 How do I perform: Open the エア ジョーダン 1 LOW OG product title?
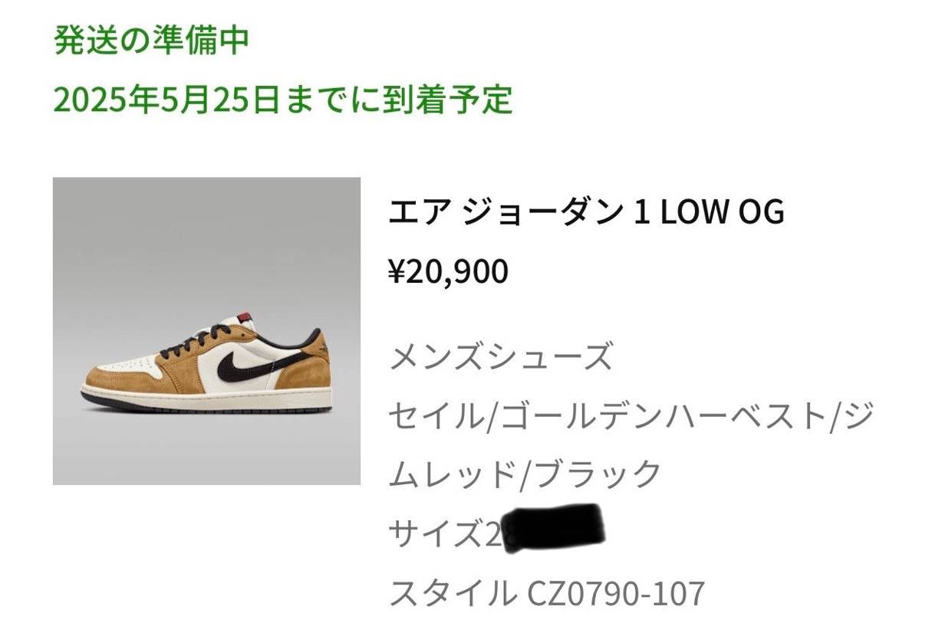586,212
